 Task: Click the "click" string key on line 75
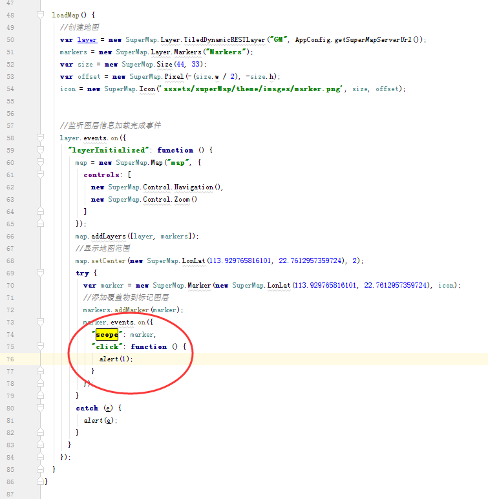pyautogui.click(x=107, y=346)
